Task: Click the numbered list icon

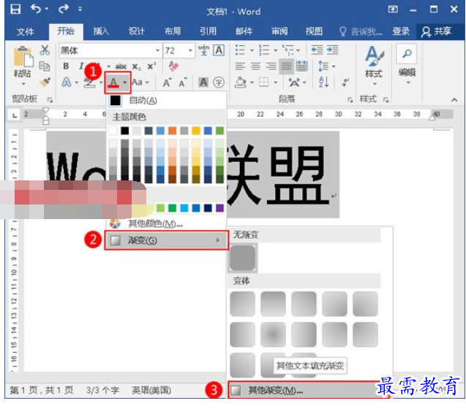Action: tap(264, 50)
